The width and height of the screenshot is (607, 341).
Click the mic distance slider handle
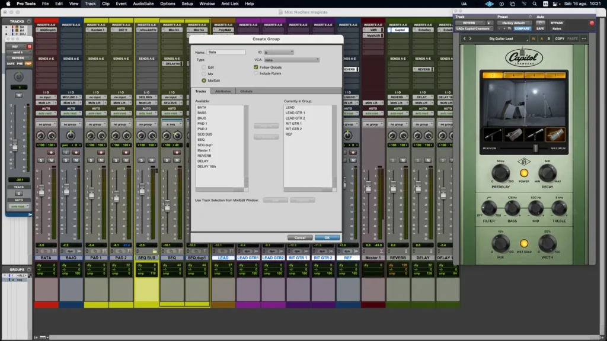coord(536,149)
